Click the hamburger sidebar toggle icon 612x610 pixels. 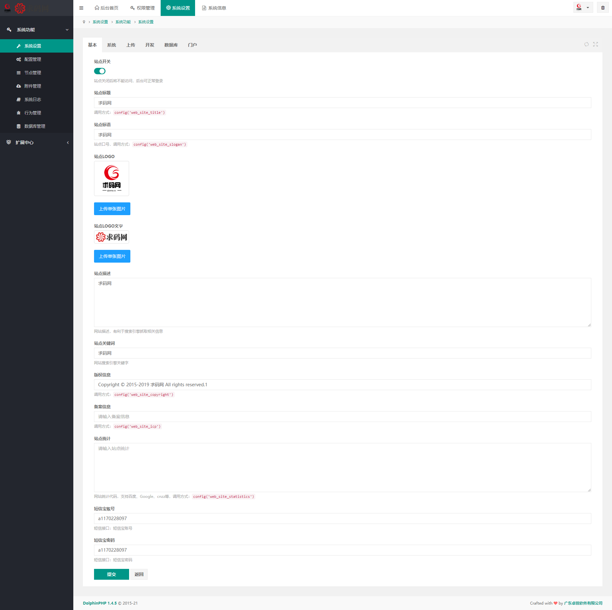point(81,8)
